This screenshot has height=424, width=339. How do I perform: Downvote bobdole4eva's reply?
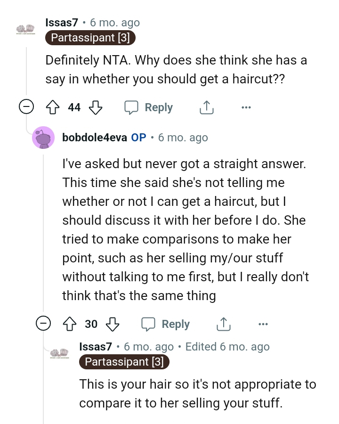tap(113, 324)
